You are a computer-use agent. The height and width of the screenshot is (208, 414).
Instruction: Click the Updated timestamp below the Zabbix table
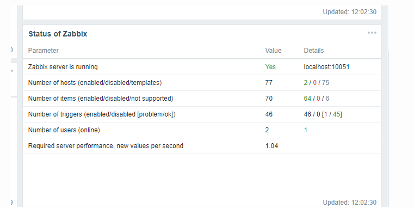350,203
